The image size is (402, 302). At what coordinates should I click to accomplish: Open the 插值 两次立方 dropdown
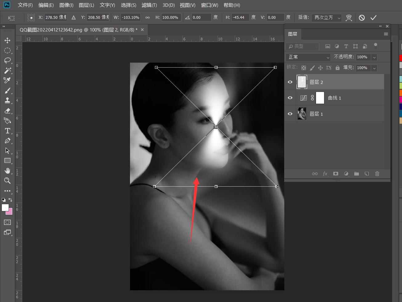pos(327,18)
